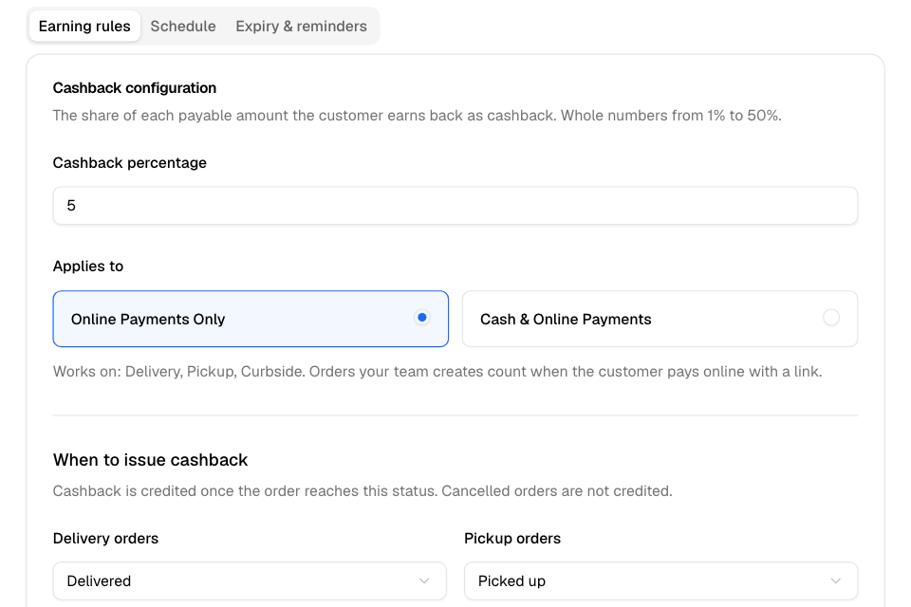
Task: Click the Cashback percentage input field
Action: pos(455,206)
